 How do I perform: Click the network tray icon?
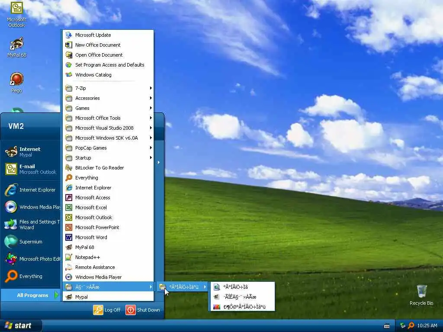(x=403, y=326)
